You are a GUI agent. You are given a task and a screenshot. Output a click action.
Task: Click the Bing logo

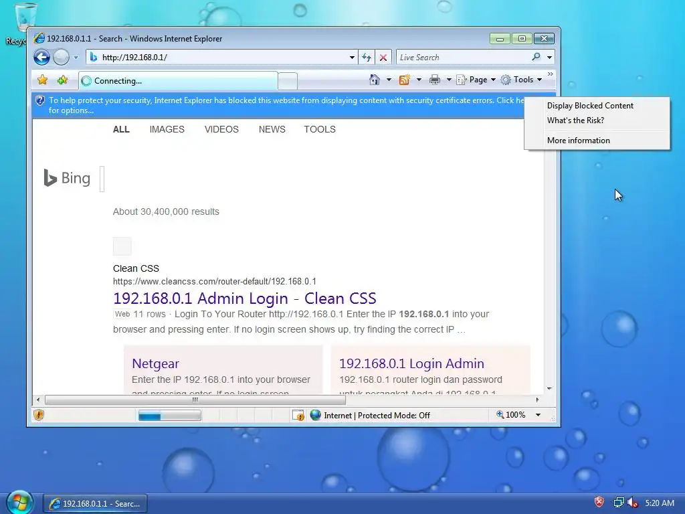click(67, 178)
